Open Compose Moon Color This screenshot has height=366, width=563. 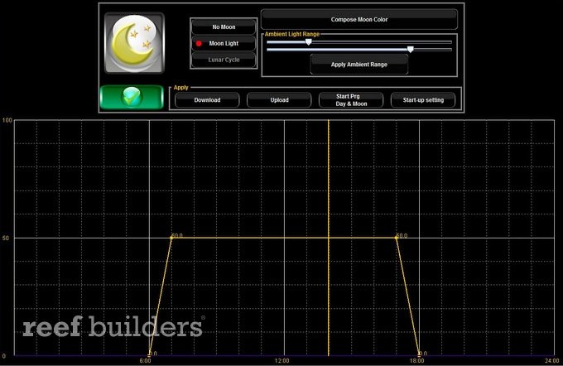pos(359,19)
